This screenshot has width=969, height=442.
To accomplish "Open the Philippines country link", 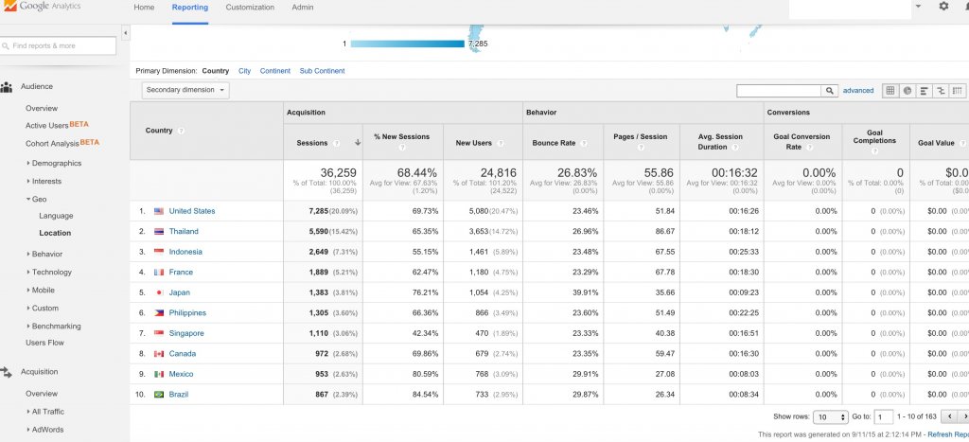I will click(188, 313).
